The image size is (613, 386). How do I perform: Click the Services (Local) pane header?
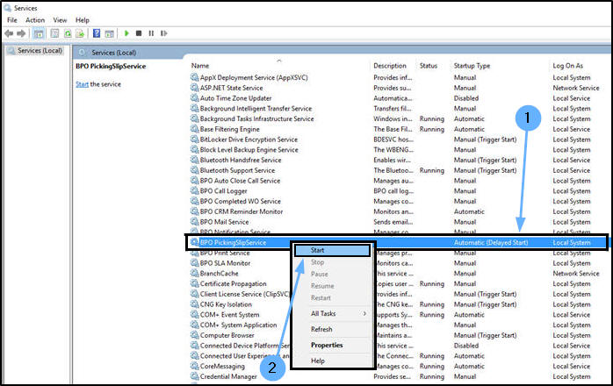tap(114, 53)
